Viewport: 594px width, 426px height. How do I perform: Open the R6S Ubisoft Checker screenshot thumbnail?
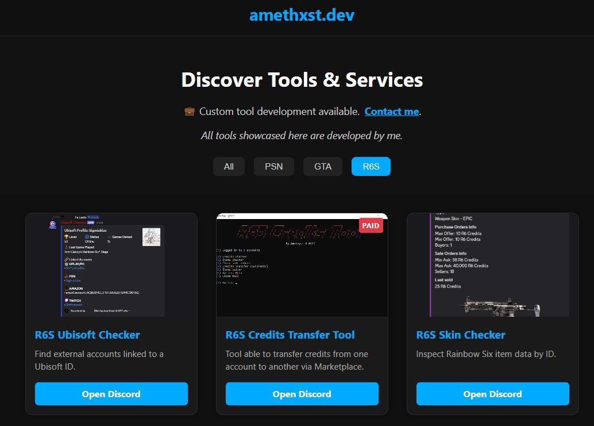[x=111, y=265]
